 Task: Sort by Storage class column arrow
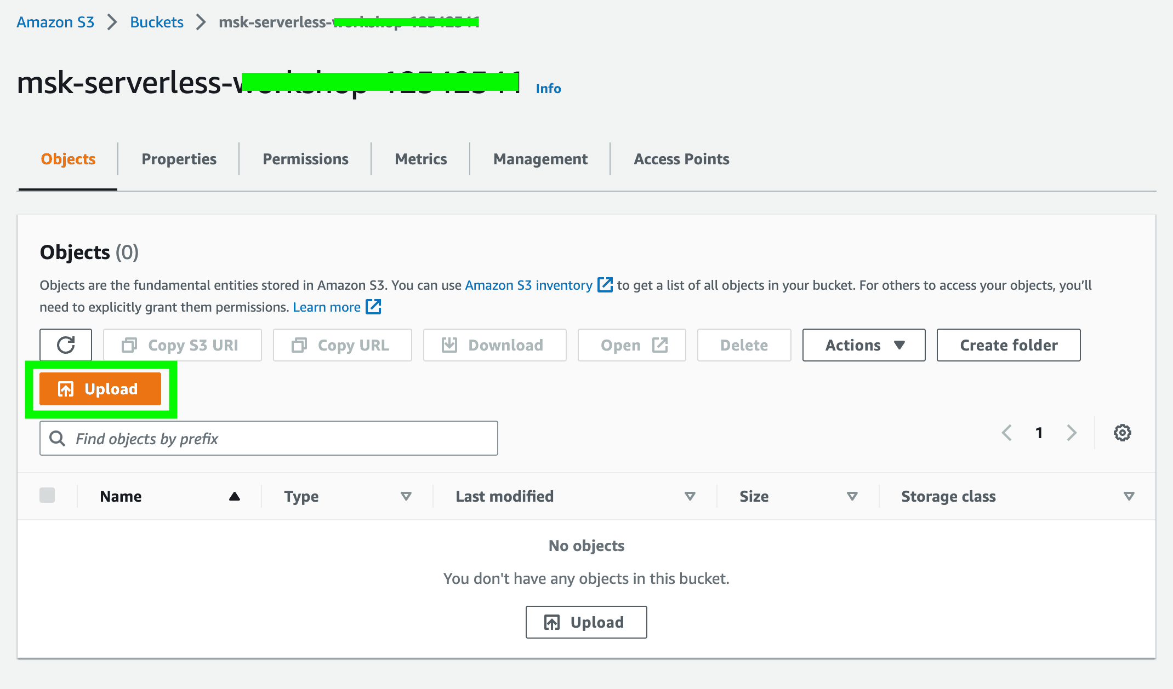click(1129, 496)
